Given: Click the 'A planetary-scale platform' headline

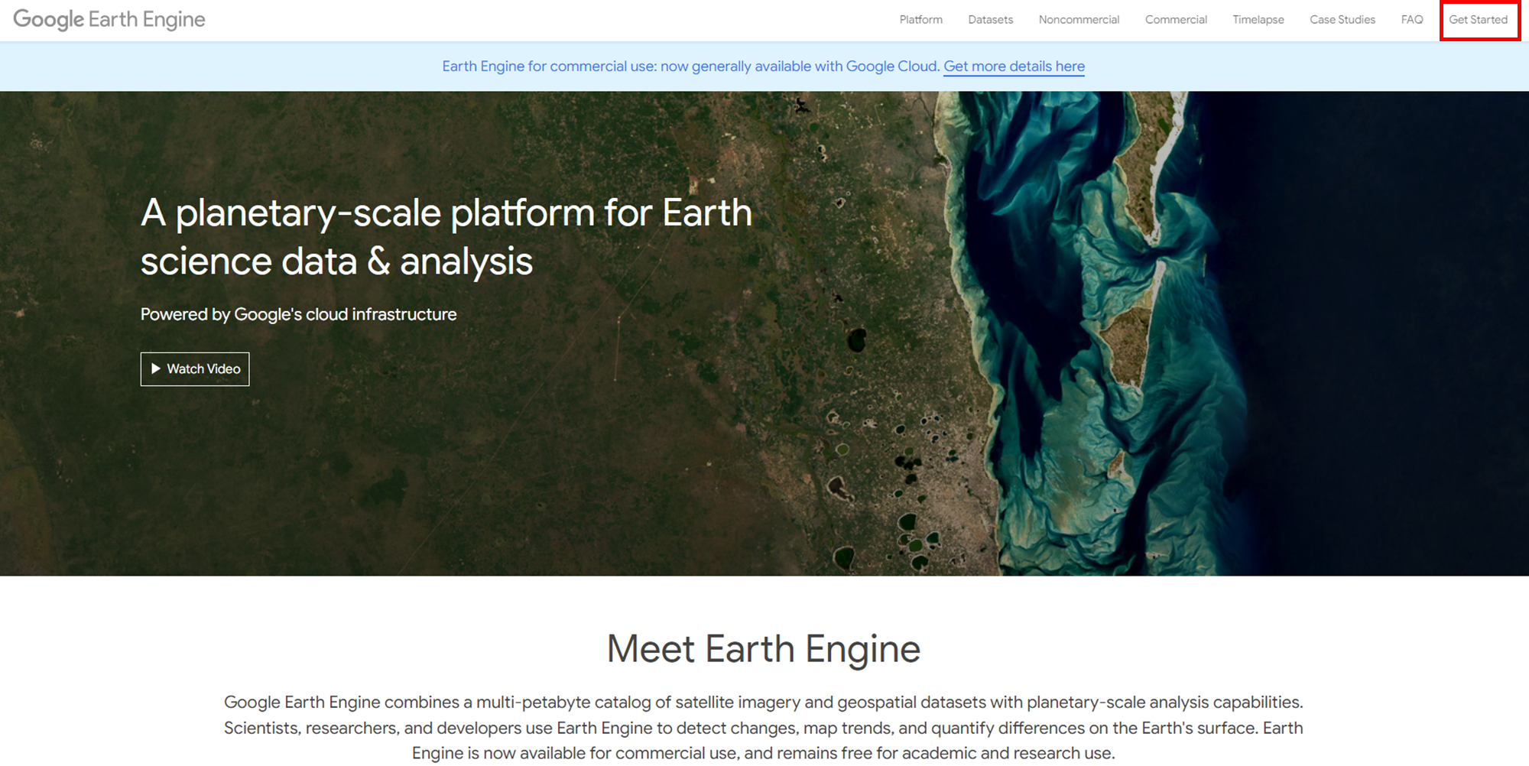Looking at the screenshot, I should point(446,236).
